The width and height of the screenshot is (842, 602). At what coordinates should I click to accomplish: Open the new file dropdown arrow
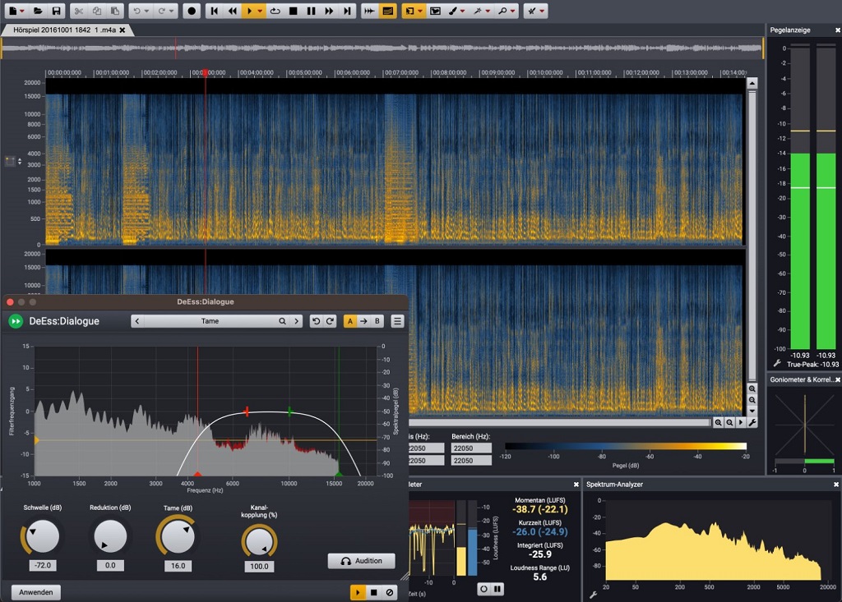[x=22, y=11]
